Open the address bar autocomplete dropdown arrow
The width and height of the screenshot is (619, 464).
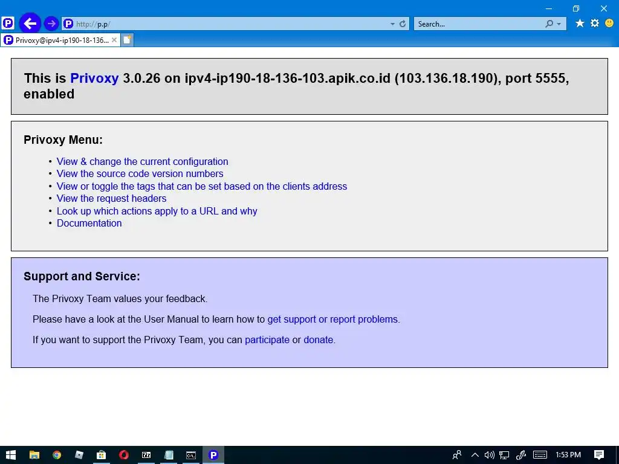pyautogui.click(x=392, y=24)
